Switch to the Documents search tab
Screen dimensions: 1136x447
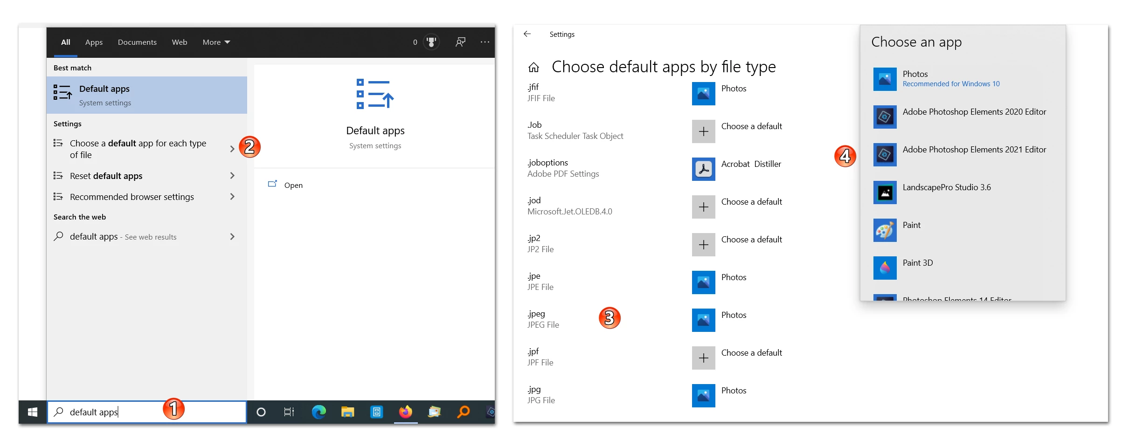click(x=137, y=42)
